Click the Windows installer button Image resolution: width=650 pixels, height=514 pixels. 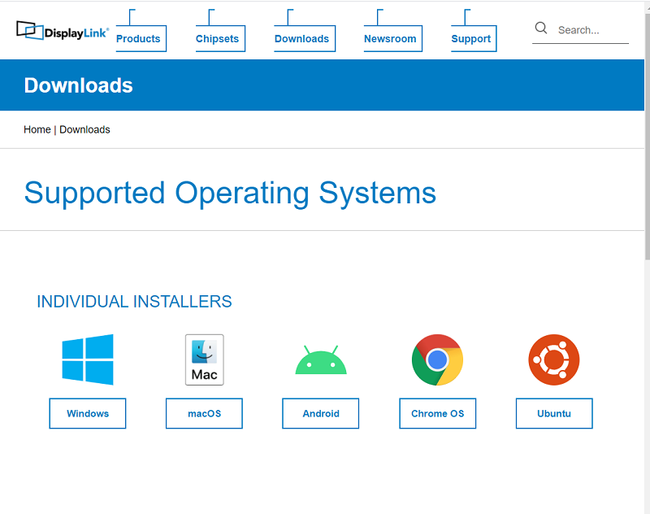tap(88, 414)
